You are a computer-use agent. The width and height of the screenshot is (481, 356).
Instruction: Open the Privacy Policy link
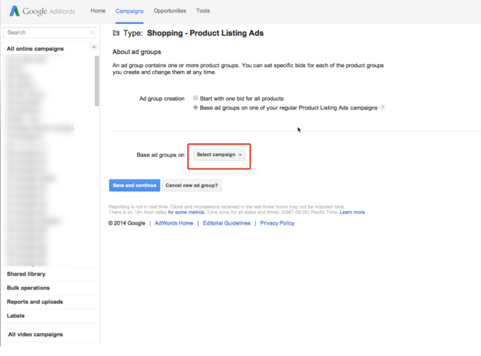[277, 223]
